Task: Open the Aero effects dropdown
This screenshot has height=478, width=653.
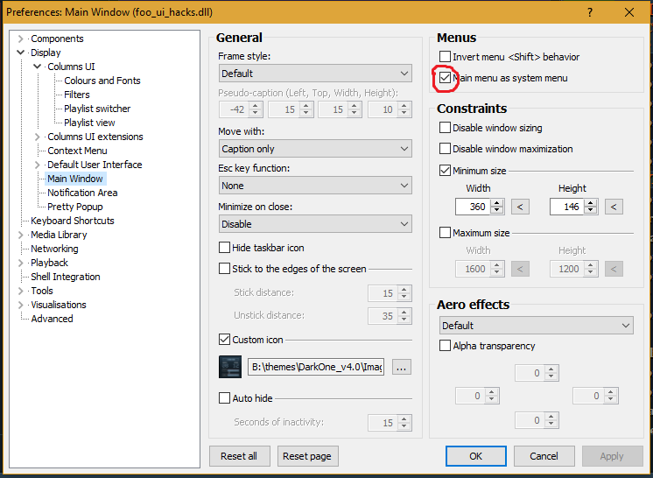Action: (536, 325)
